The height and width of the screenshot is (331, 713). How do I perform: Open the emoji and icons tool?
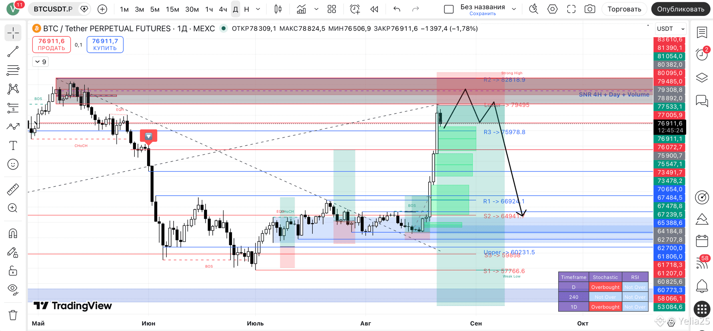(x=13, y=164)
